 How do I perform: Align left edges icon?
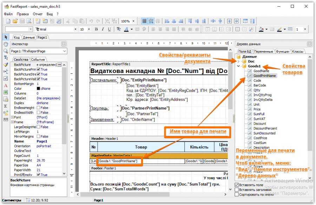[167, 21]
